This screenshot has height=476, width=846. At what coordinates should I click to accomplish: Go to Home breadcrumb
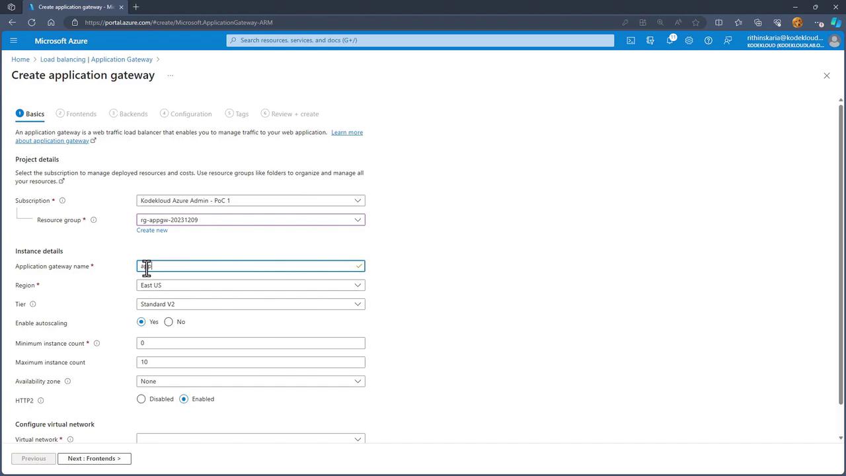coord(20,59)
